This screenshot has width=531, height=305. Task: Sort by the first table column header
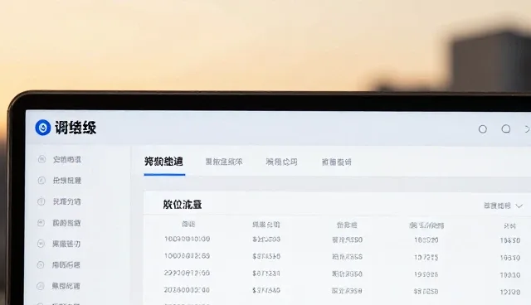tap(188, 224)
